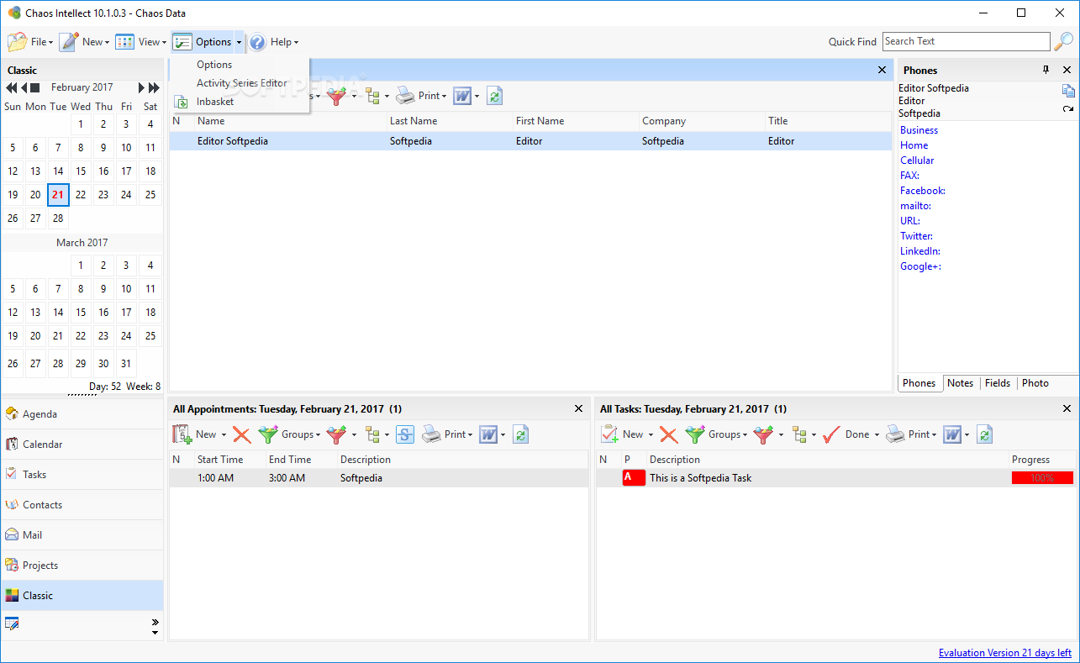The height and width of the screenshot is (663, 1080).
Task: Delete appointment with red X in Appointments toolbar
Action: 241,434
